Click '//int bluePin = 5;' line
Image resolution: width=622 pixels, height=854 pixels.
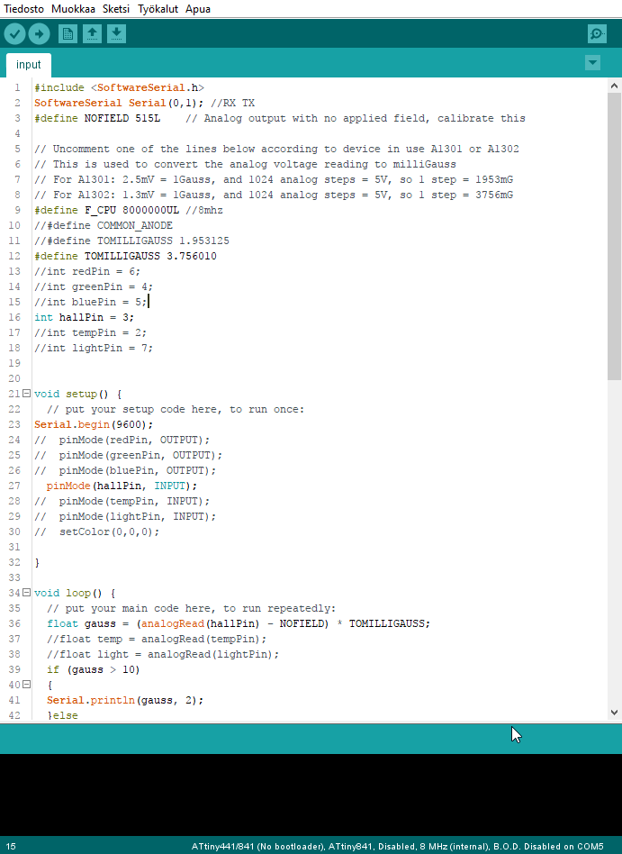[x=90, y=302]
